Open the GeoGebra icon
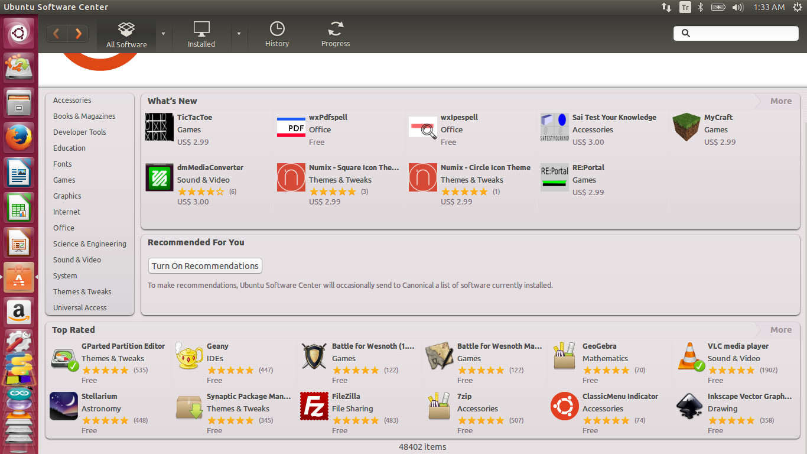 tap(565, 356)
